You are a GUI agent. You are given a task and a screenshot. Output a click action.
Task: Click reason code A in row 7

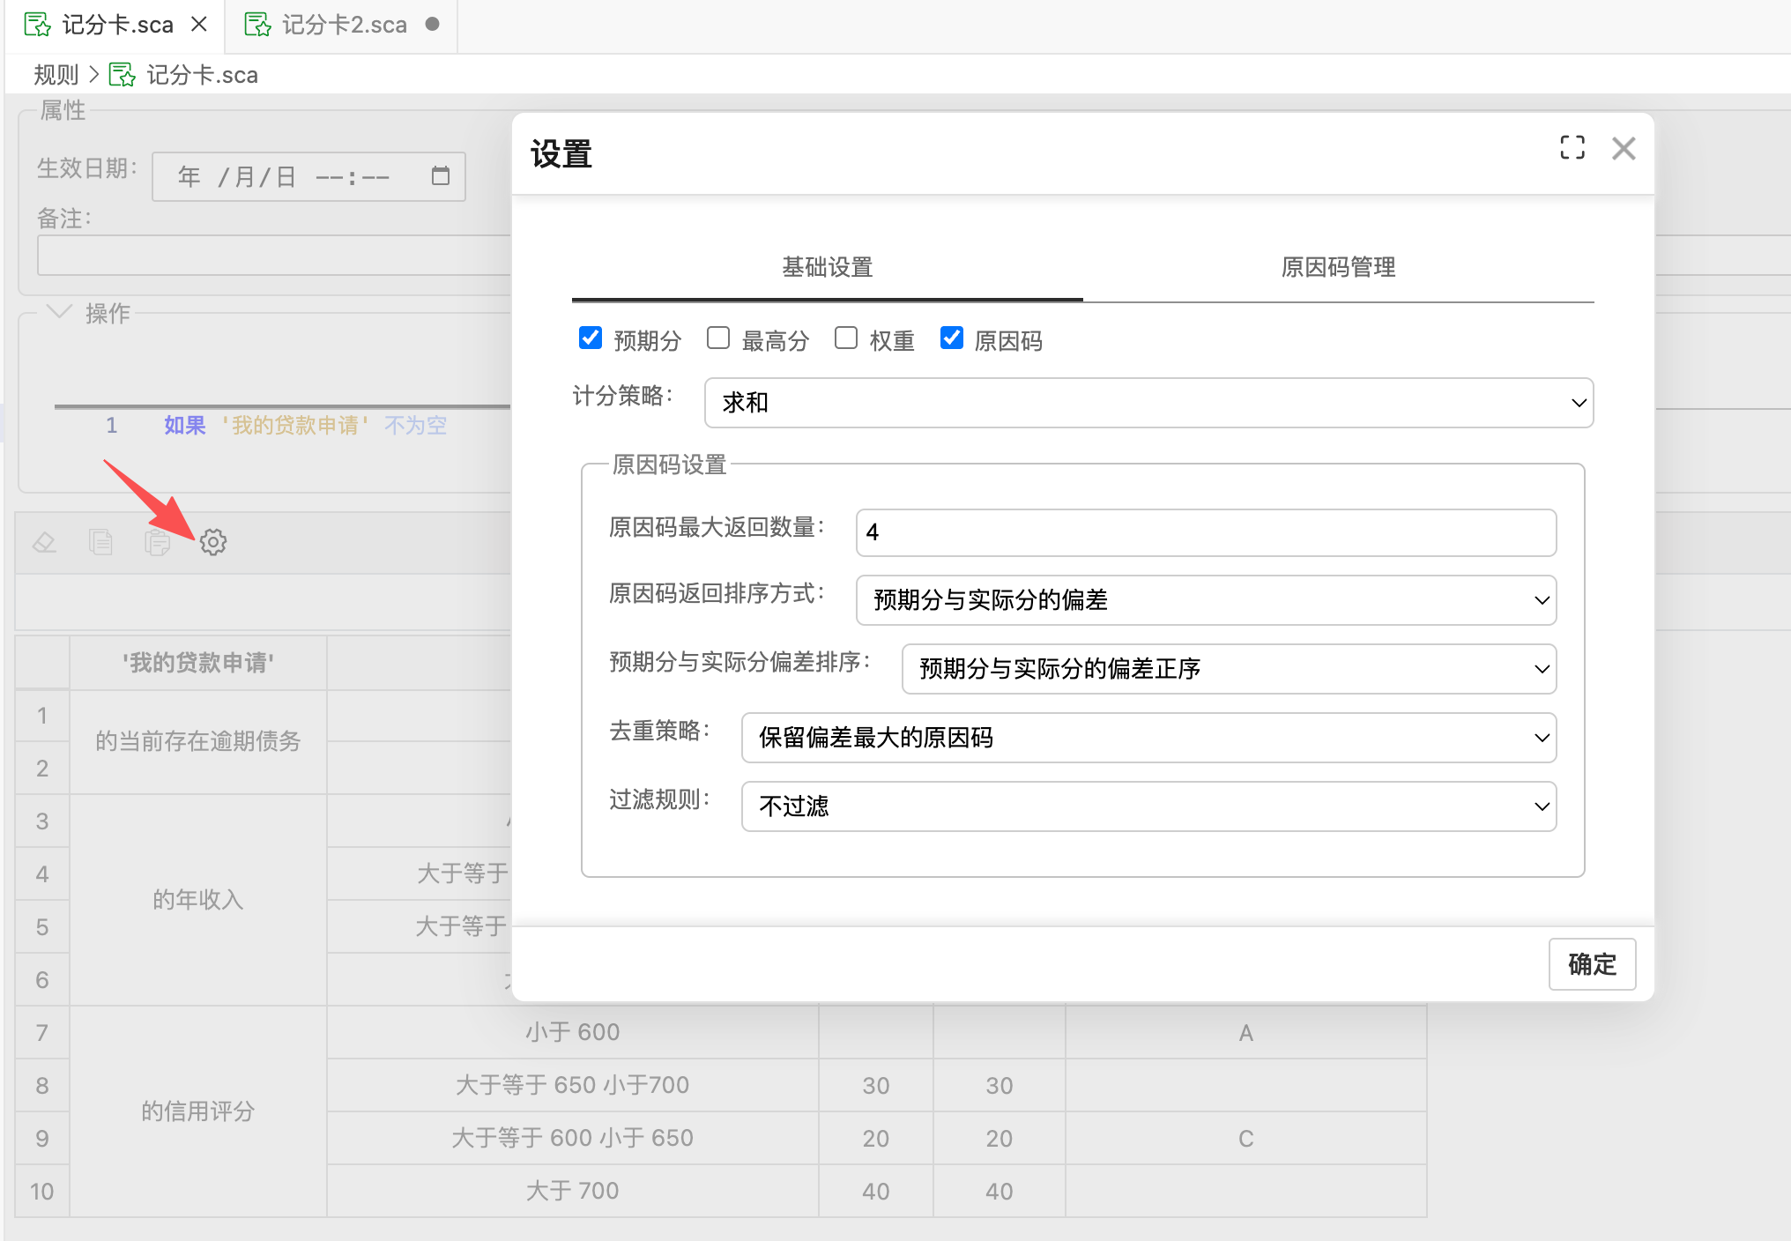(x=1246, y=1032)
